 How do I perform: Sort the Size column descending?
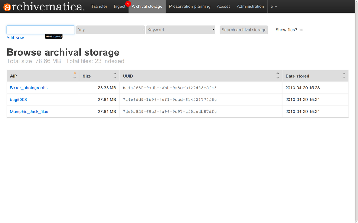pyautogui.click(x=115, y=77)
